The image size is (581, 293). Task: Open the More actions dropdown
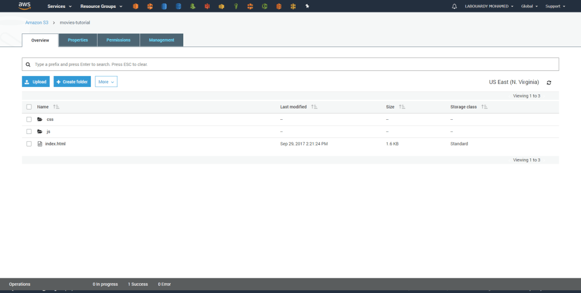pyautogui.click(x=106, y=82)
